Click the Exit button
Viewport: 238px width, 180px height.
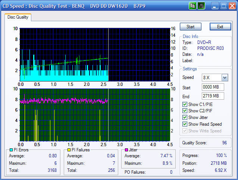pos(220,27)
